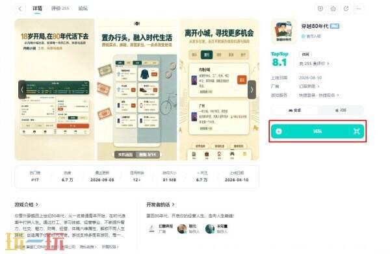Click the large teal download button
The height and width of the screenshot is (254, 390).
click(318, 131)
